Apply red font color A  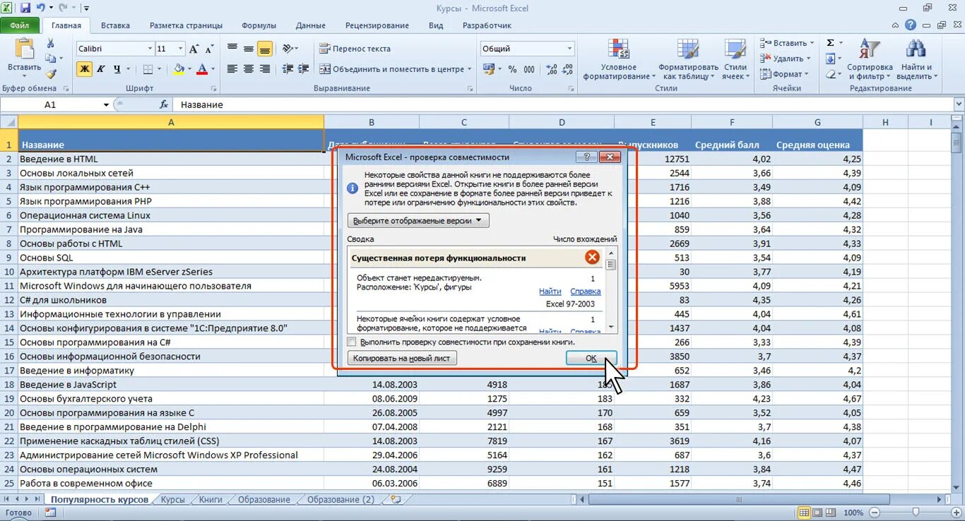pos(202,69)
